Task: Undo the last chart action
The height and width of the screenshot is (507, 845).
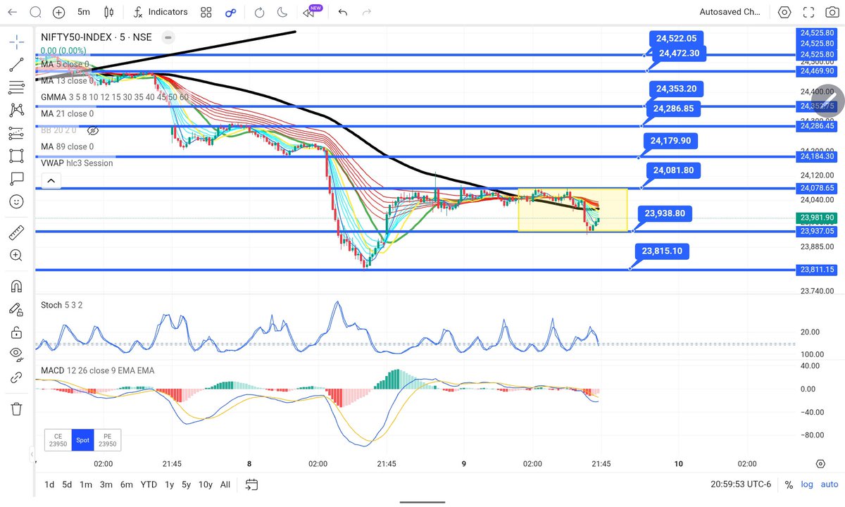Action: [x=343, y=12]
